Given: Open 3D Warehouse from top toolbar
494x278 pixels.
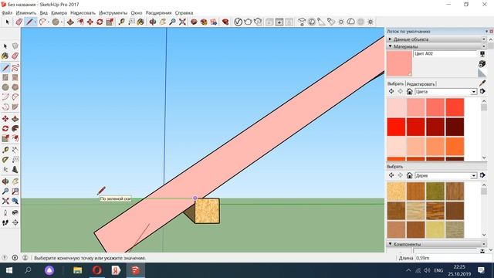Looking at the screenshot, I should [194, 22].
